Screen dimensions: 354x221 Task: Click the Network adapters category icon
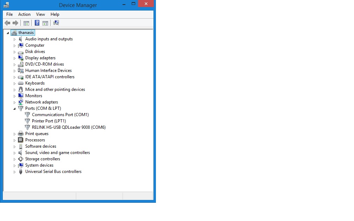[21, 102]
